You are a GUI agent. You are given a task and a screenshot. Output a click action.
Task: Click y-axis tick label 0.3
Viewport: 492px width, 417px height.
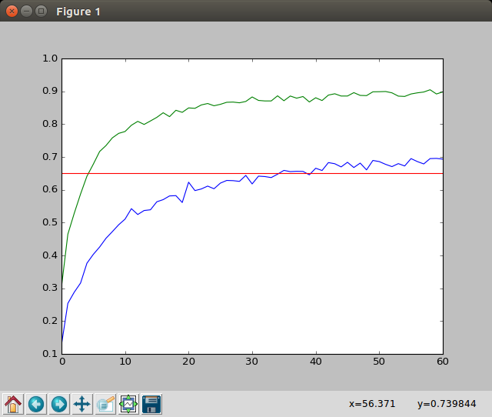coord(50,288)
